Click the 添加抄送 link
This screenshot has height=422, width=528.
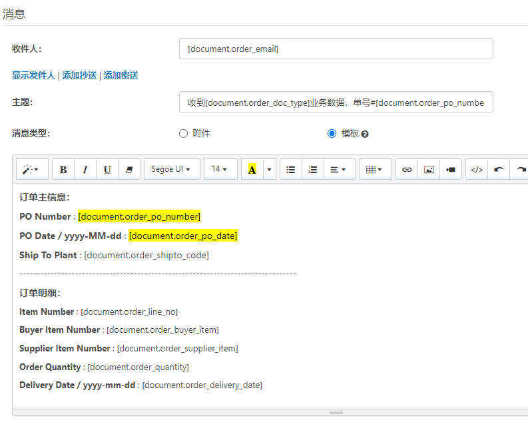click(x=79, y=75)
